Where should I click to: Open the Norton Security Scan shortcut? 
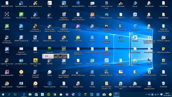(35, 62)
